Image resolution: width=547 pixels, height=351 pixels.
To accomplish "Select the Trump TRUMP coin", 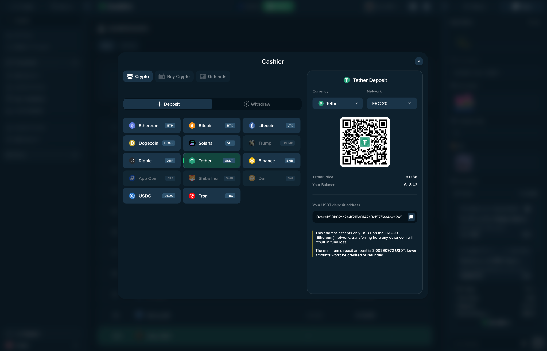I will [x=271, y=143].
